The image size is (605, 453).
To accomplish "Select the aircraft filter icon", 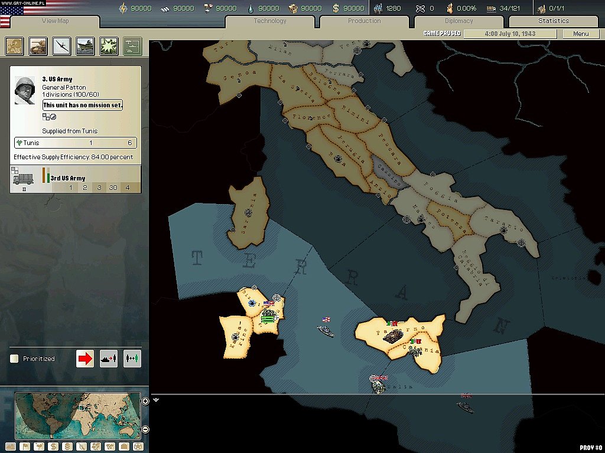I will click(61, 47).
